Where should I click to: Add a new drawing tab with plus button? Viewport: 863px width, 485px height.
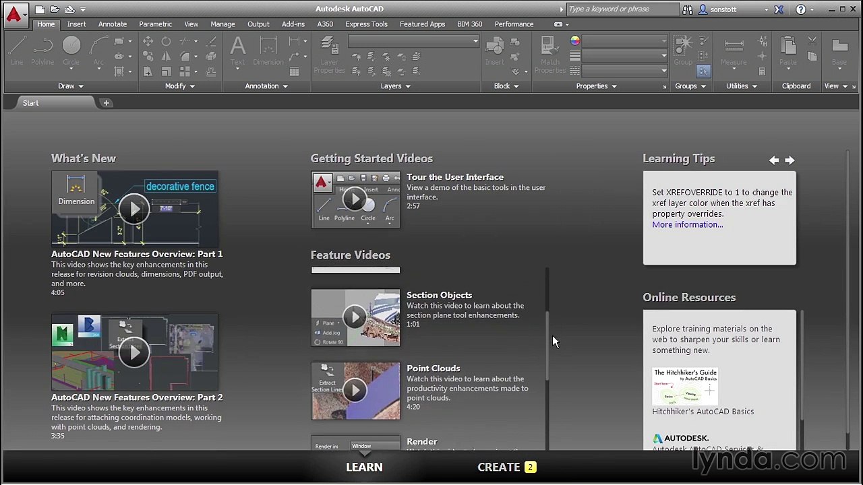click(x=106, y=103)
